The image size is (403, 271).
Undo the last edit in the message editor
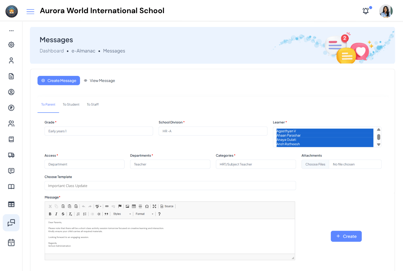(83, 206)
